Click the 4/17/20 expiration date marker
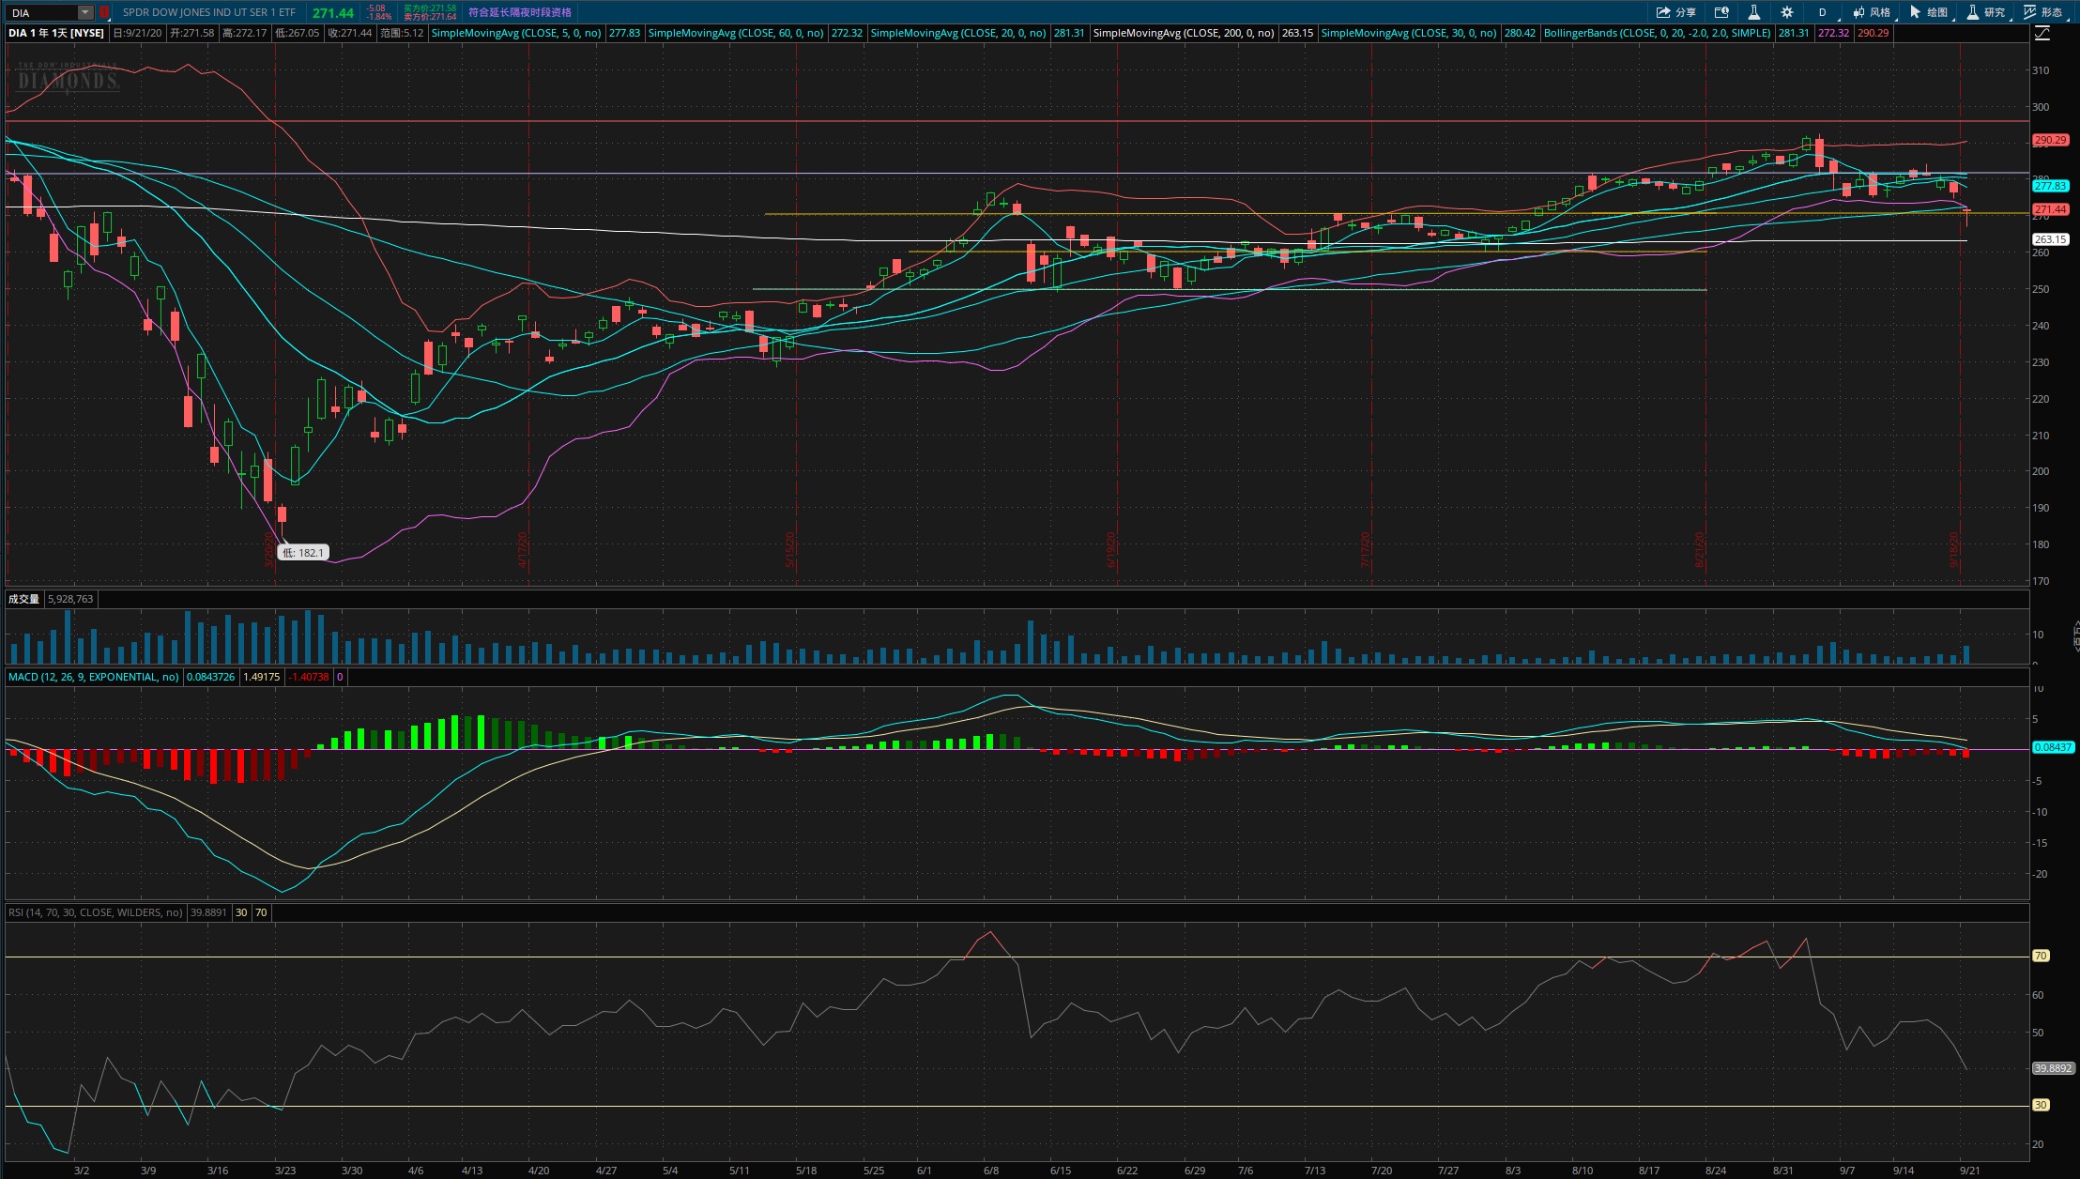 (x=523, y=550)
